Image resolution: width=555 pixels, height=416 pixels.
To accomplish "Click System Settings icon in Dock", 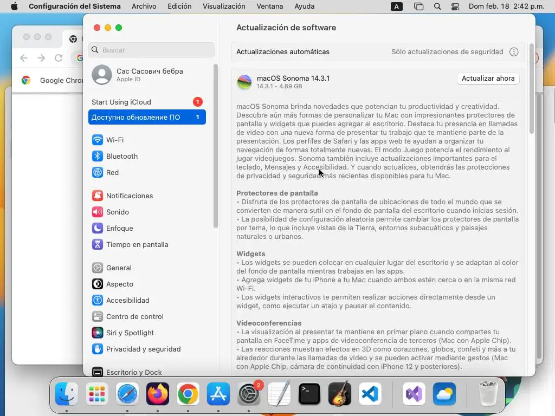I will coord(249,394).
